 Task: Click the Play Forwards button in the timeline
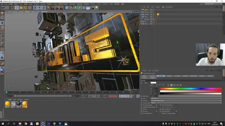point(94,96)
